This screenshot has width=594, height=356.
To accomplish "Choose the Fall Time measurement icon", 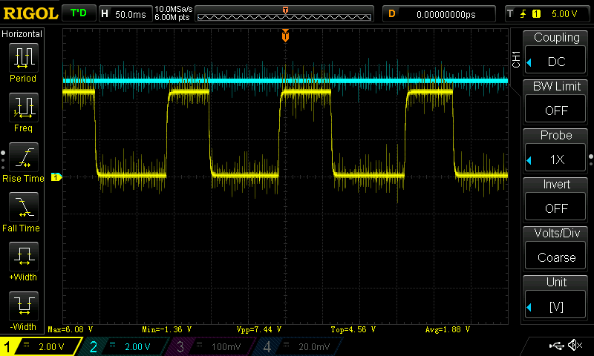I will [23, 208].
